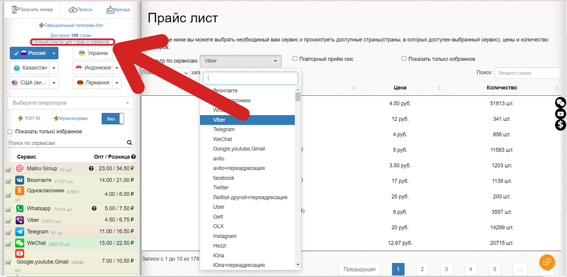This screenshot has width=567, height=277.
Task: Check price list Показать только избранное box
Action: 404,59
